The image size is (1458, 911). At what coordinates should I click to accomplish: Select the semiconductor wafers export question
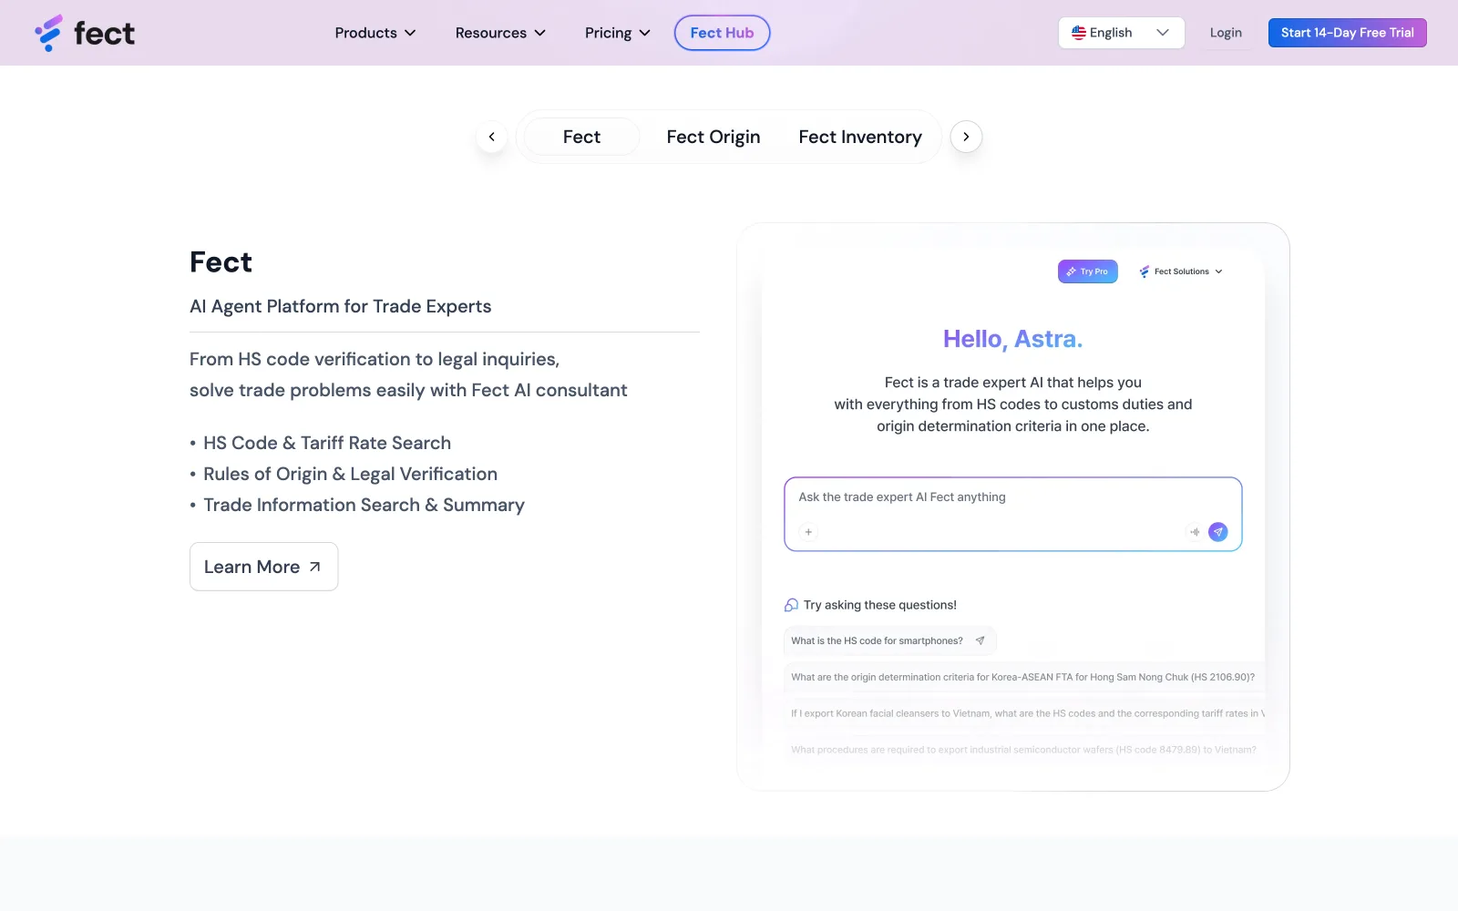(1023, 750)
